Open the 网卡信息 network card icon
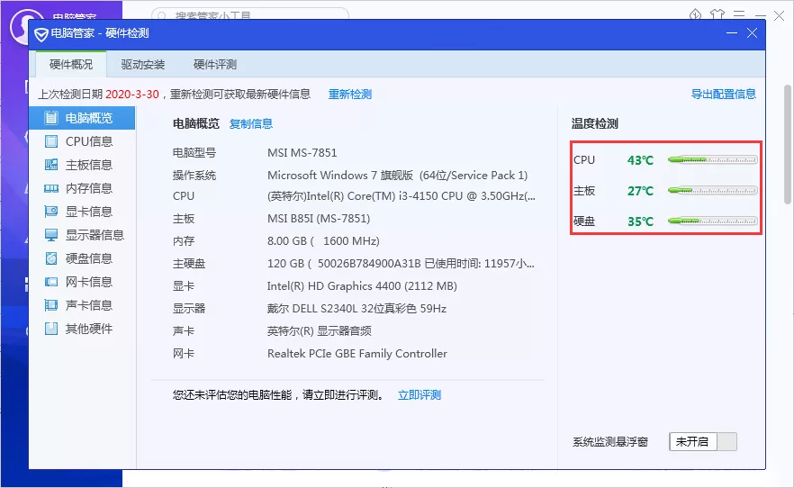Image resolution: width=794 pixels, height=488 pixels. pyautogui.click(x=51, y=282)
